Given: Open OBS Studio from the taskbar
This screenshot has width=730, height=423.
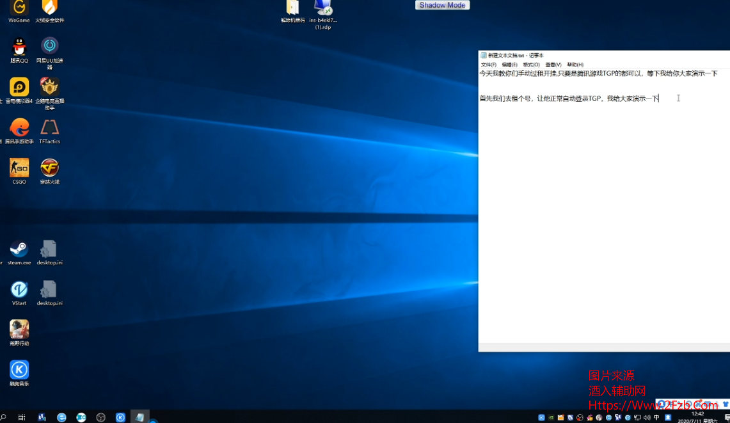Looking at the screenshot, I should point(100,417).
